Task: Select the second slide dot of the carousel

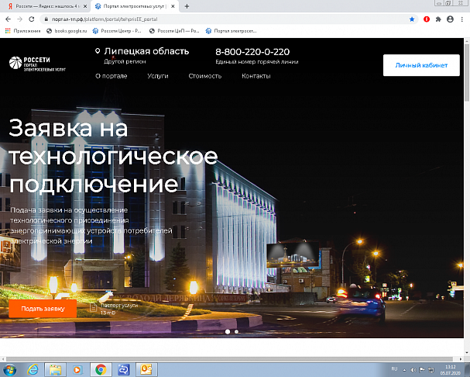Action: tap(236, 331)
